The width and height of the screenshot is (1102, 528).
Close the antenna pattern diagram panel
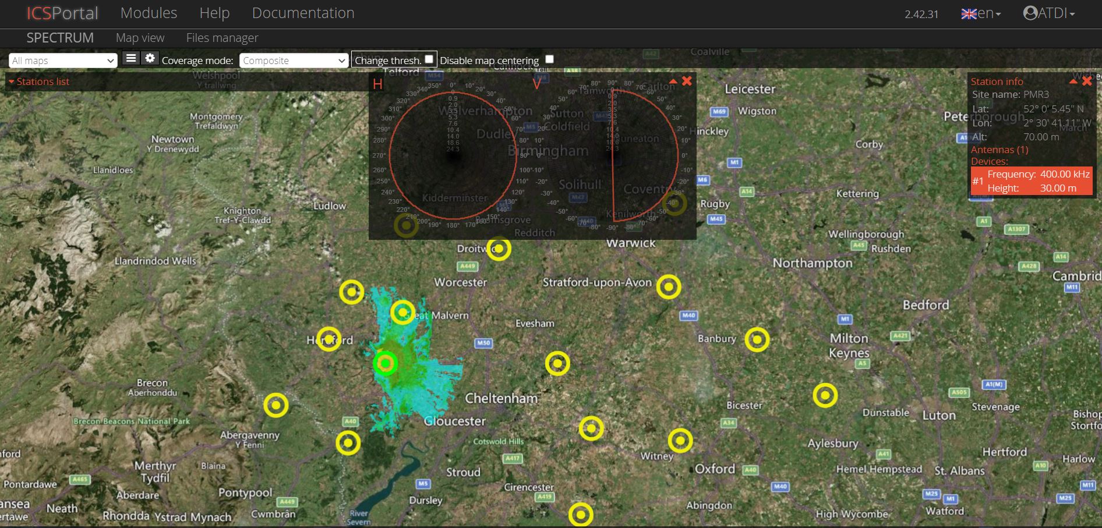pyautogui.click(x=687, y=81)
